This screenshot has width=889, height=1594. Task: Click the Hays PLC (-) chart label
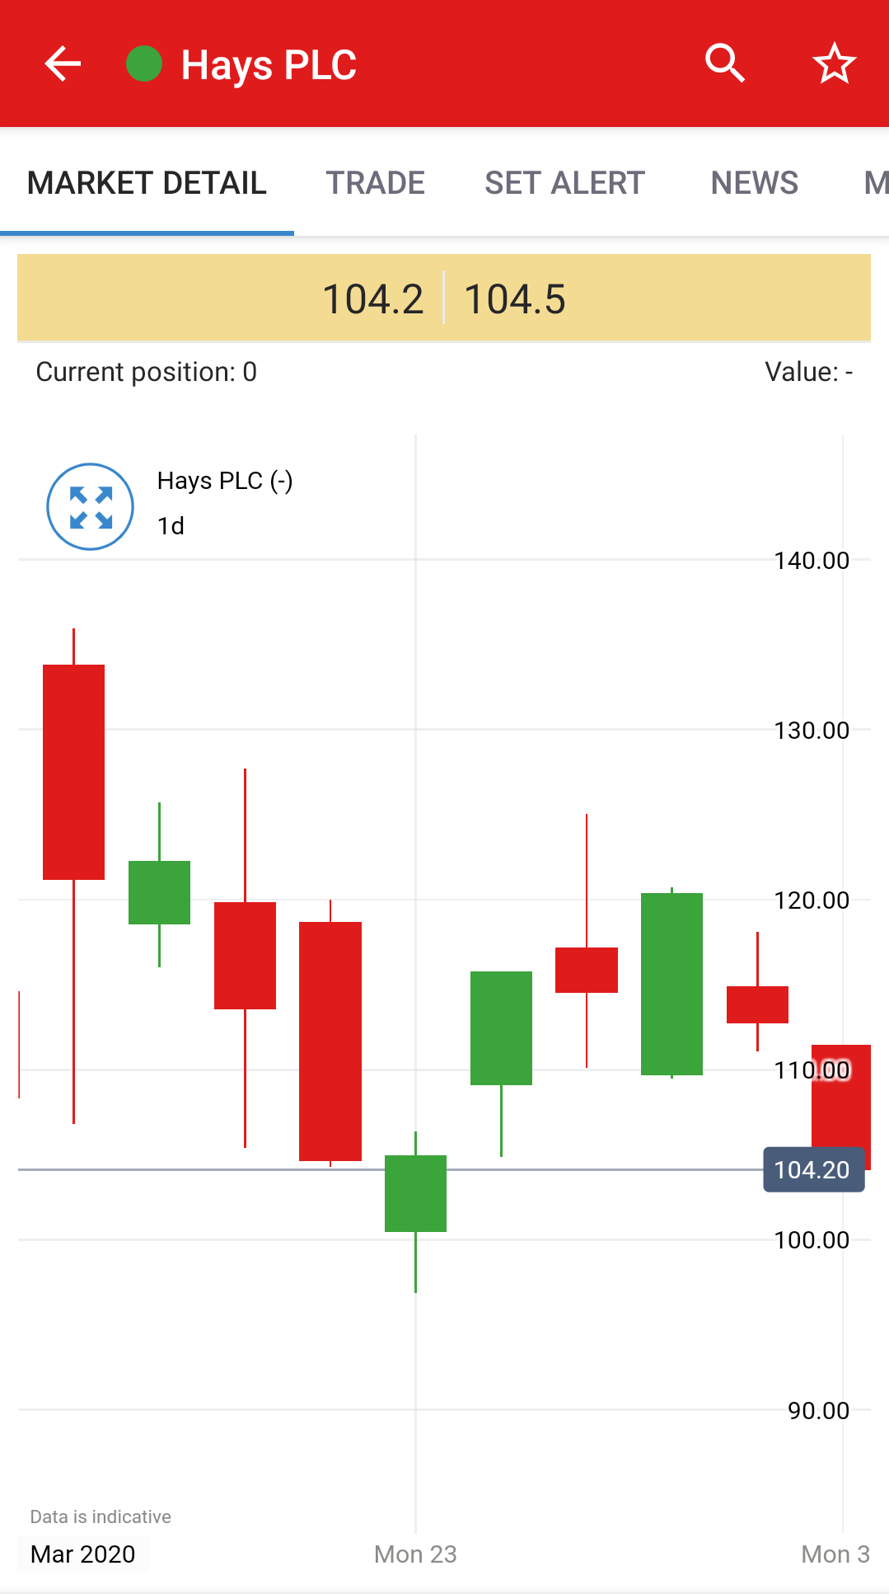[225, 481]
